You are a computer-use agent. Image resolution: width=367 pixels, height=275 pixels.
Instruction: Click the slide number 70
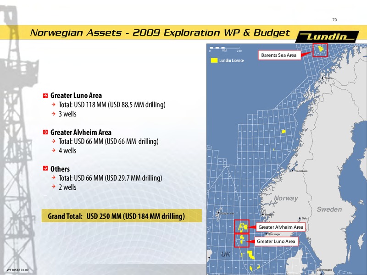tap(335, 20)
